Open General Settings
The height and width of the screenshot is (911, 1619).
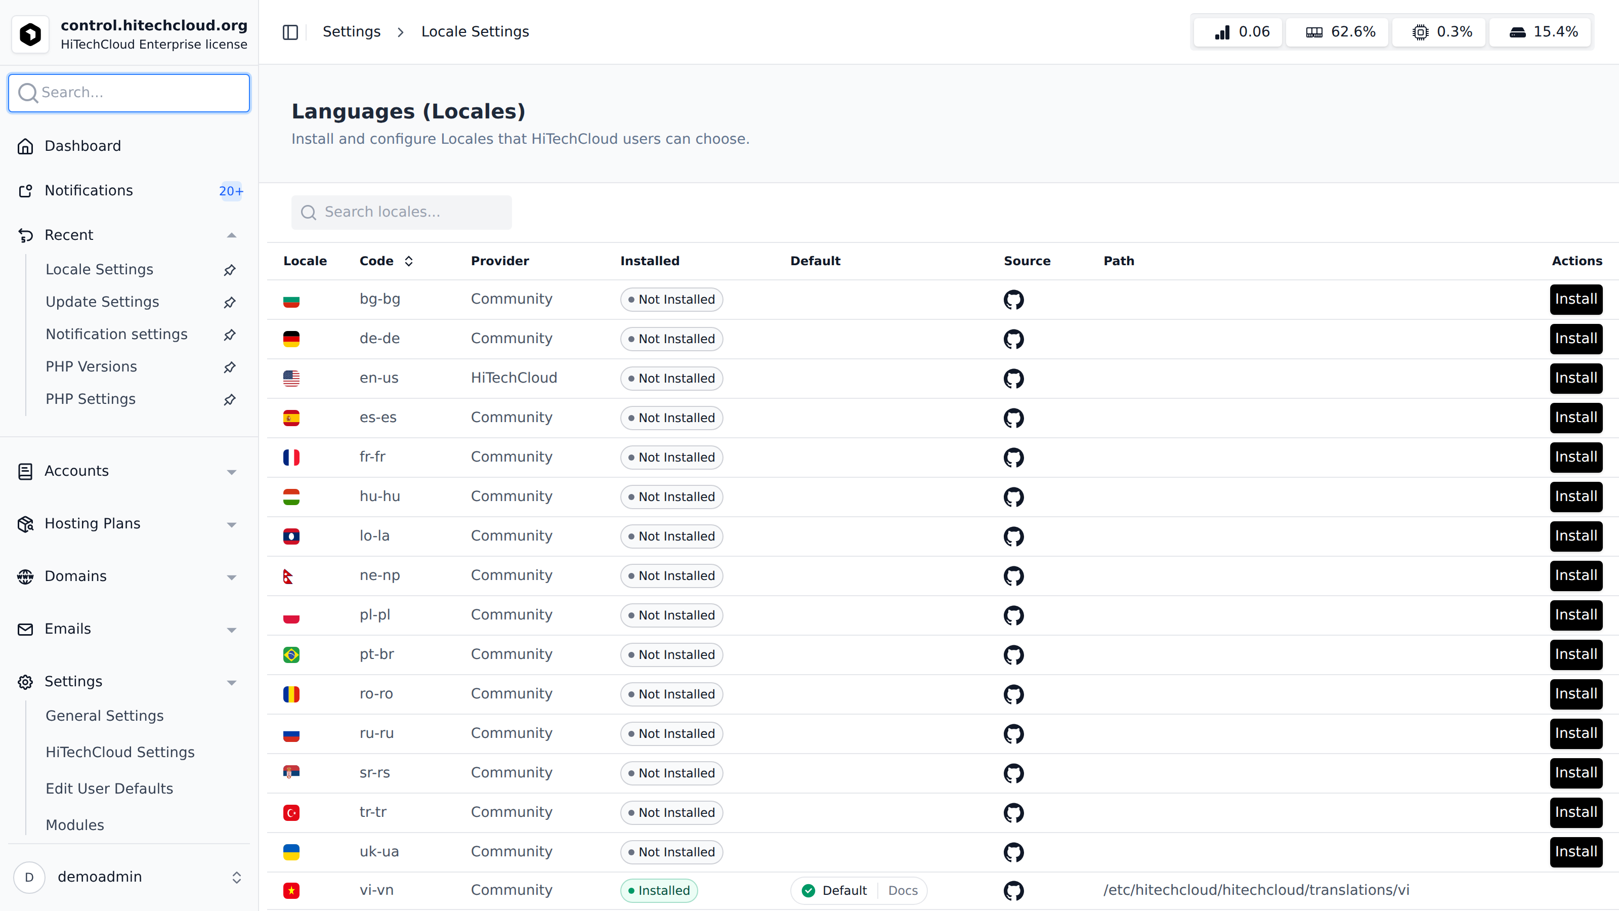pyautogui.click(x=104, y=716)
